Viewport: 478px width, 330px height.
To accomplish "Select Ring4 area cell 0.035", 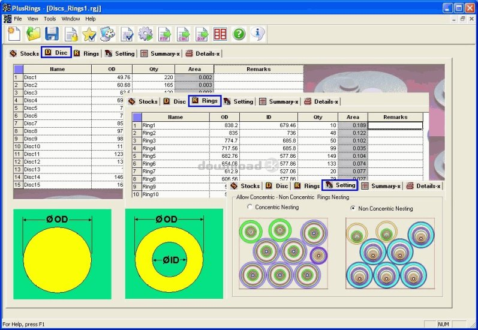I will point(353,148).
